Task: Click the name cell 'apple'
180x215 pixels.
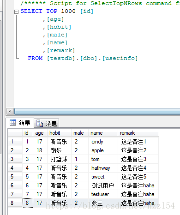Action: 103,150
